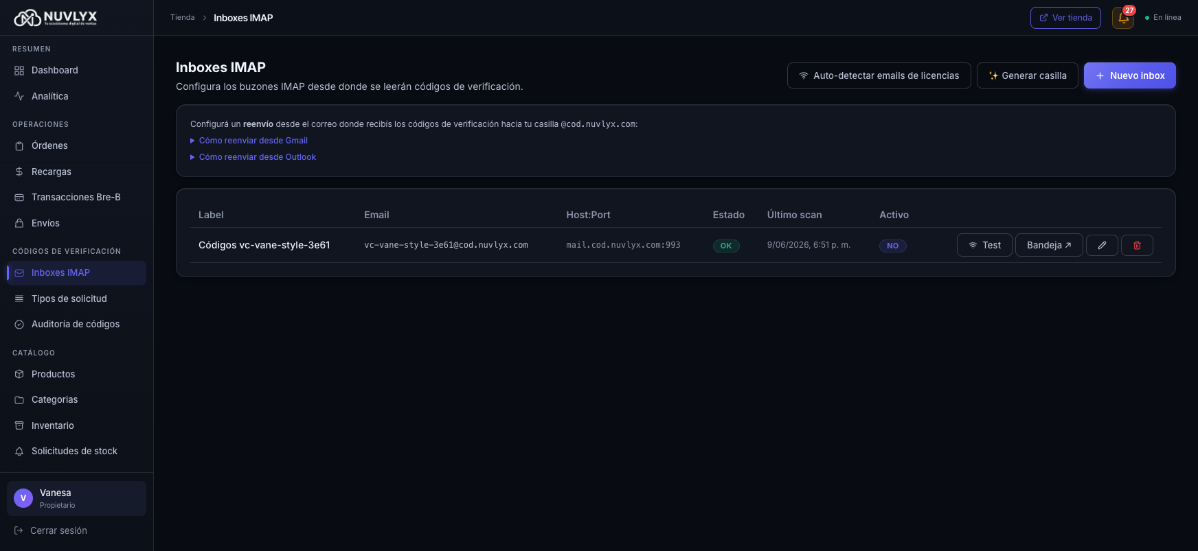Click the Cerrar sesión logout icon

[x=19, y=530]
